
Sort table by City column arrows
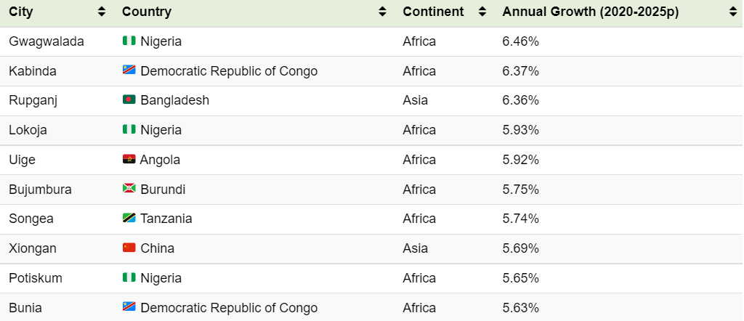click(x=102, y=12)
